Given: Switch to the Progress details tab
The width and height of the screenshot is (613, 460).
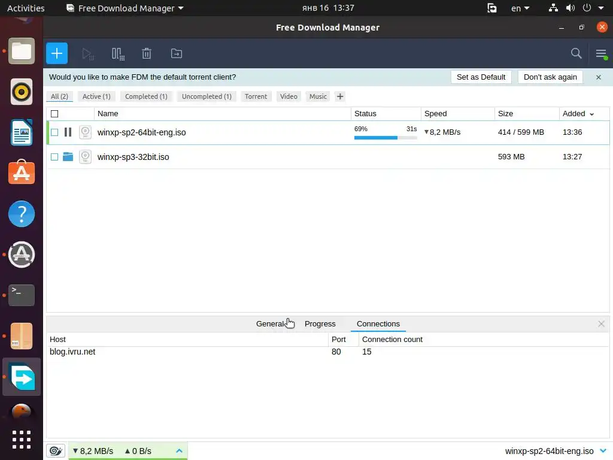Looking at the screenshot, I should [320, 324].
